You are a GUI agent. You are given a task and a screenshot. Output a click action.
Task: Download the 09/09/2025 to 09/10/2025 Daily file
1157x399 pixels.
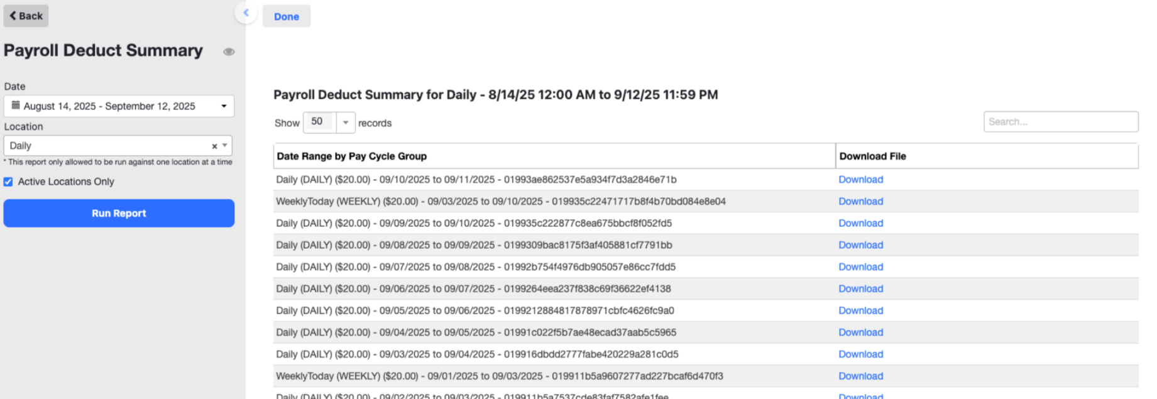click(x=861, y=223)
